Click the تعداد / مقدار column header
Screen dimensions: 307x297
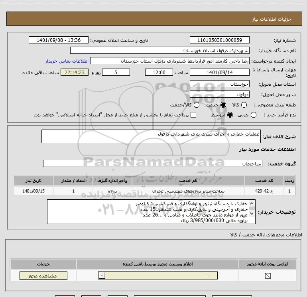pos(73,181)
